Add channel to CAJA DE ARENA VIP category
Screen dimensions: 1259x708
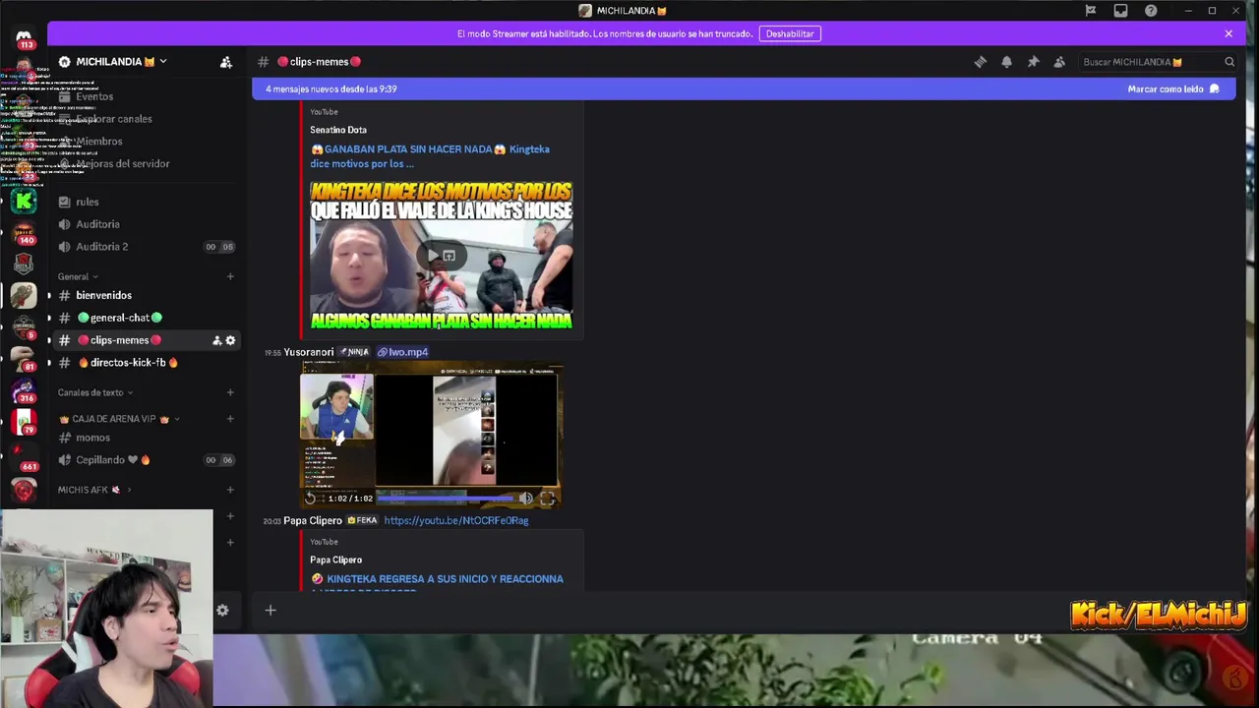coord(230,419)
